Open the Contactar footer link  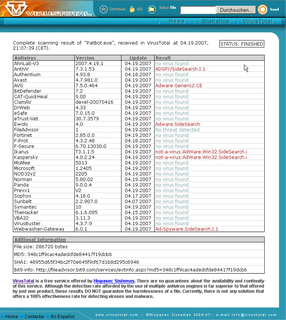click(34, 317)
